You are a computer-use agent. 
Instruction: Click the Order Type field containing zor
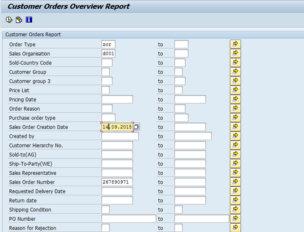tap(108, 45)
